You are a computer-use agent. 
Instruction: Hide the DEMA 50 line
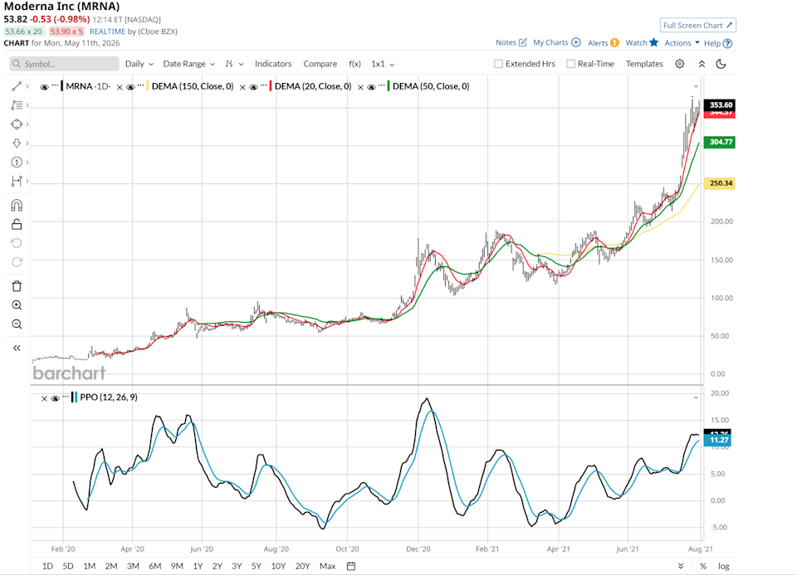click(371, 87)
